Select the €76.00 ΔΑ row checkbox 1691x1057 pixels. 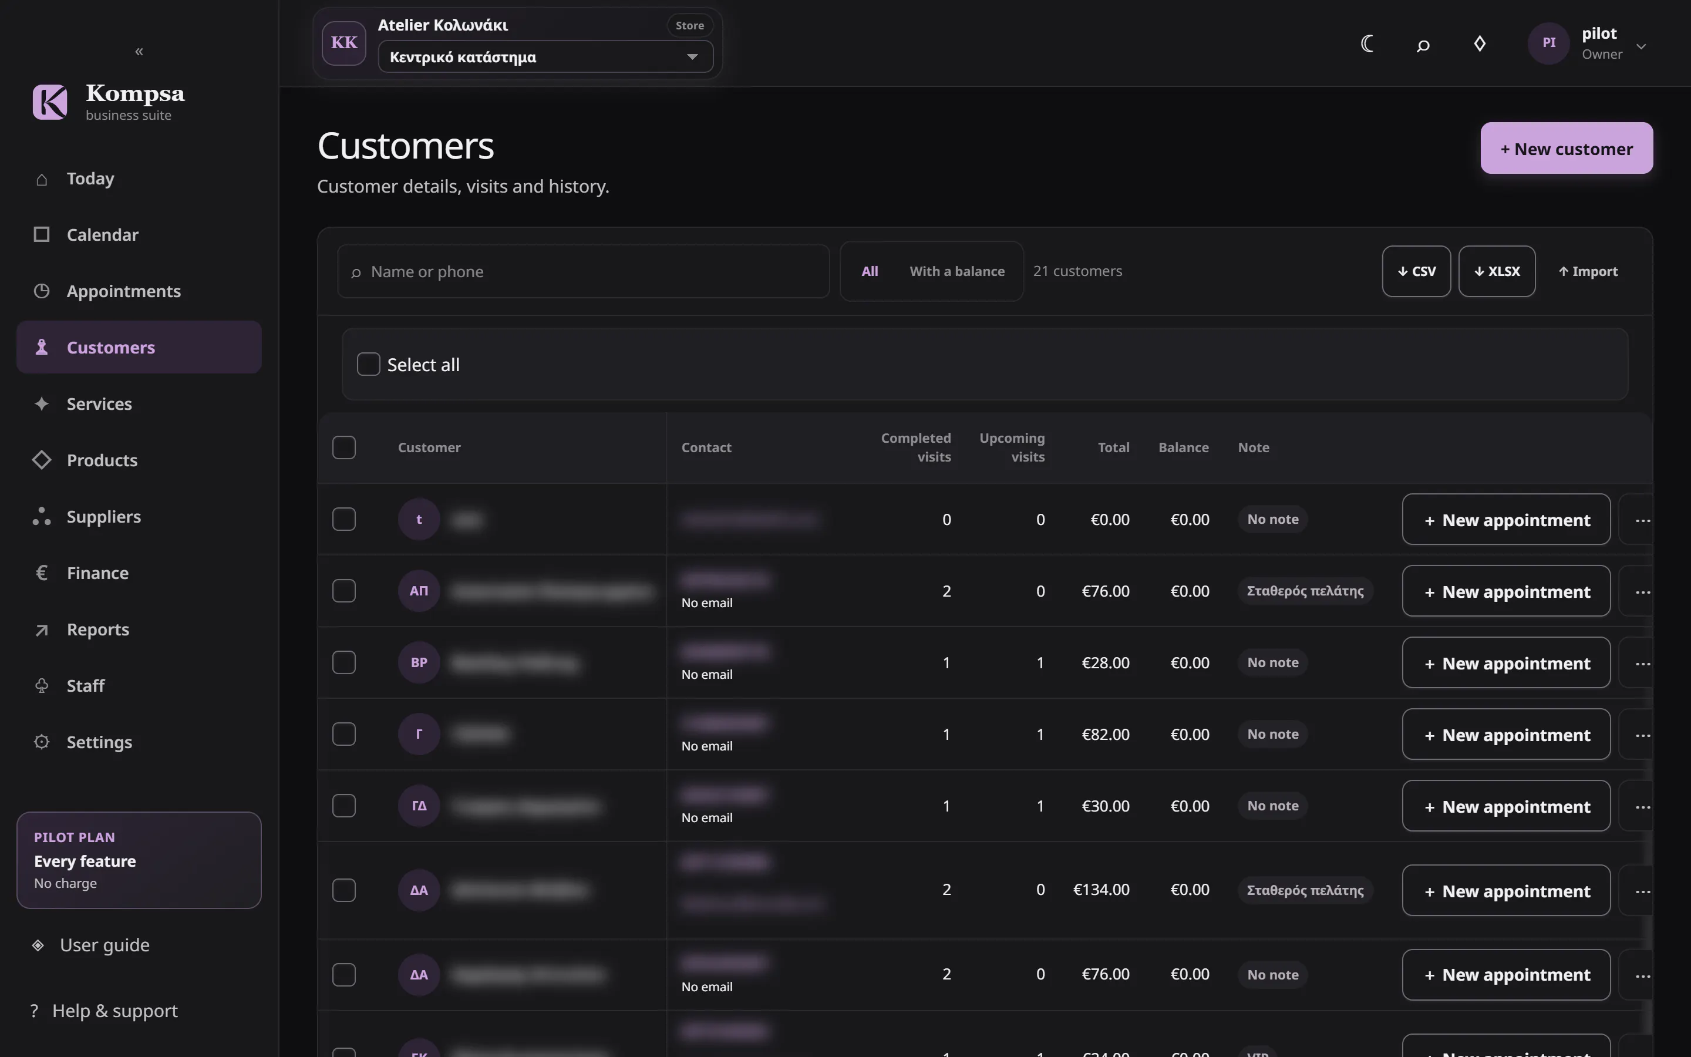pos(344,975)
